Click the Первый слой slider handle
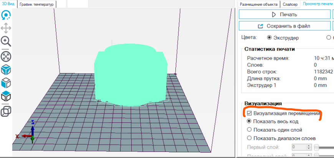334x158 pixels. tap(317, 147)
